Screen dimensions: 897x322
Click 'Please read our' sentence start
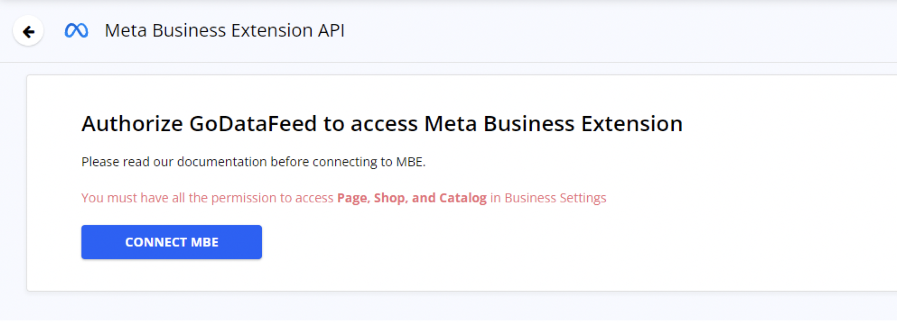(x=127, y=162)
